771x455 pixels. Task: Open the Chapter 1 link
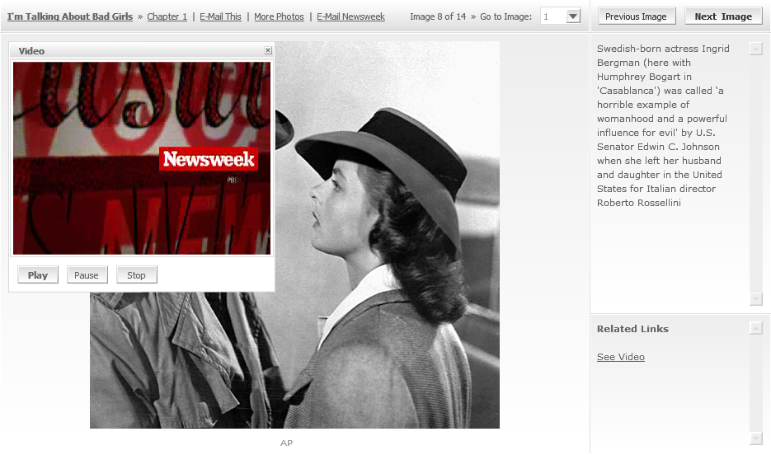pos(167,16)
